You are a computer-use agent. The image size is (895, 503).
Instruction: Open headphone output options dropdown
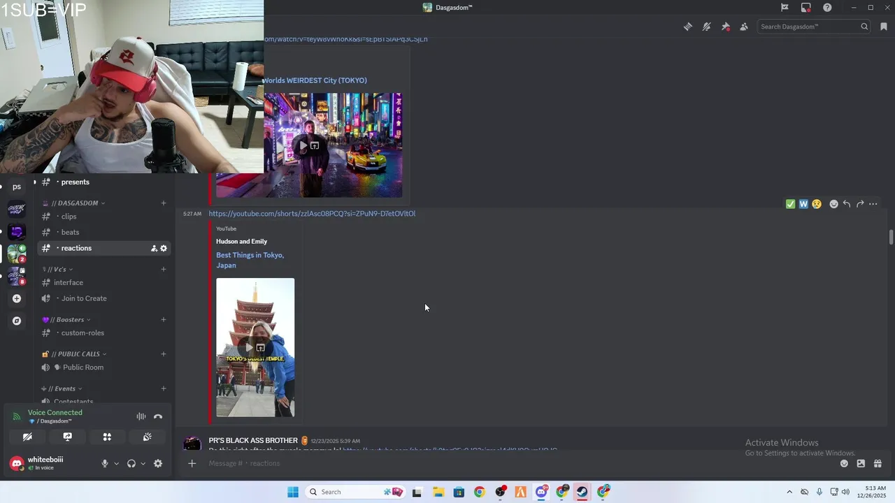click(x=143, y=463)
